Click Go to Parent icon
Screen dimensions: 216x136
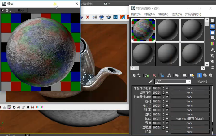pyautogui.click(x=205, y=75)
